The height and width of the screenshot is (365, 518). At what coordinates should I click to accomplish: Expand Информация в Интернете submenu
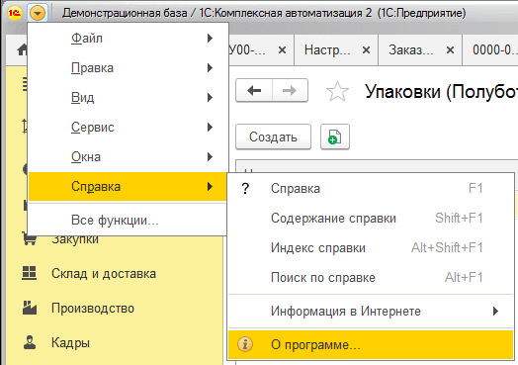(371, 312)
